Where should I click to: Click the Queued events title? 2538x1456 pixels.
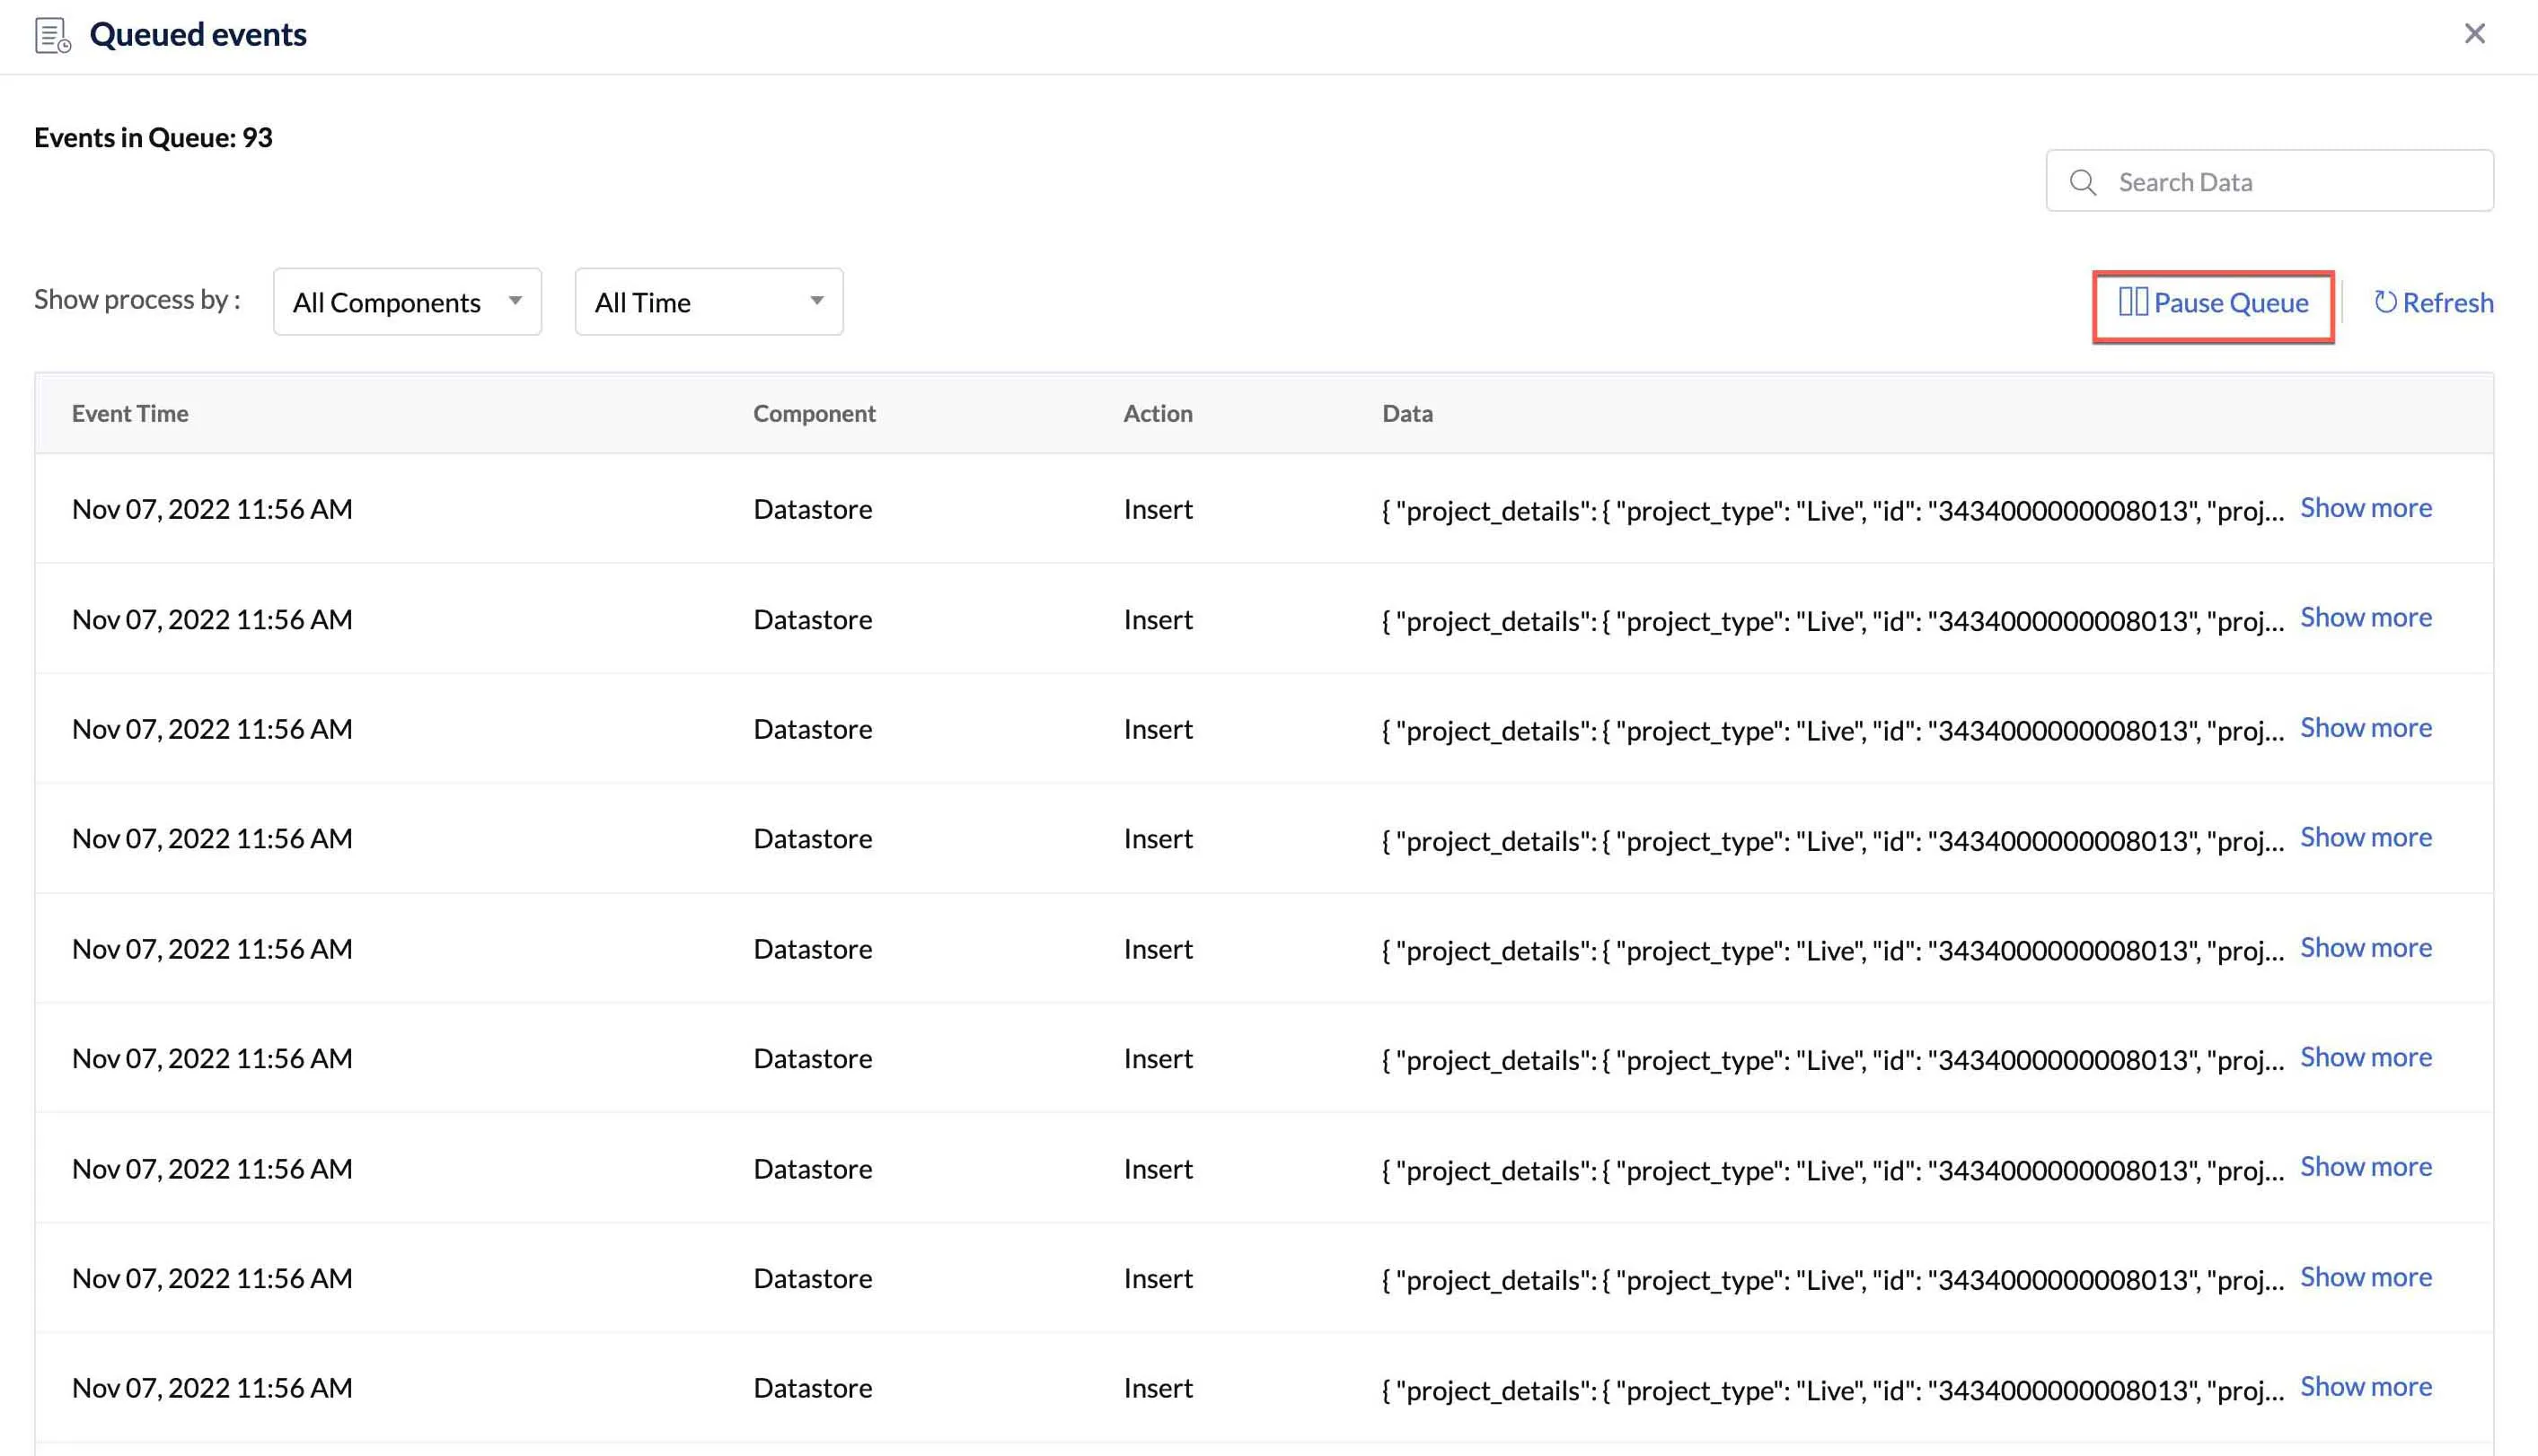point(198,35)
